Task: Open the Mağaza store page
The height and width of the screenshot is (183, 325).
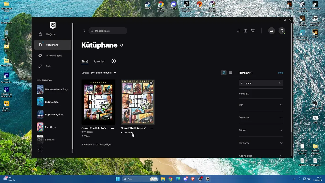Action: 53,34
